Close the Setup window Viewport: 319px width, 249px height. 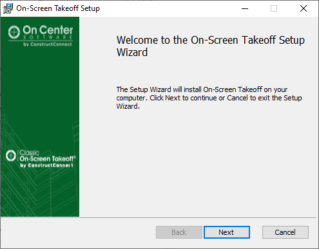click(304, 8)
